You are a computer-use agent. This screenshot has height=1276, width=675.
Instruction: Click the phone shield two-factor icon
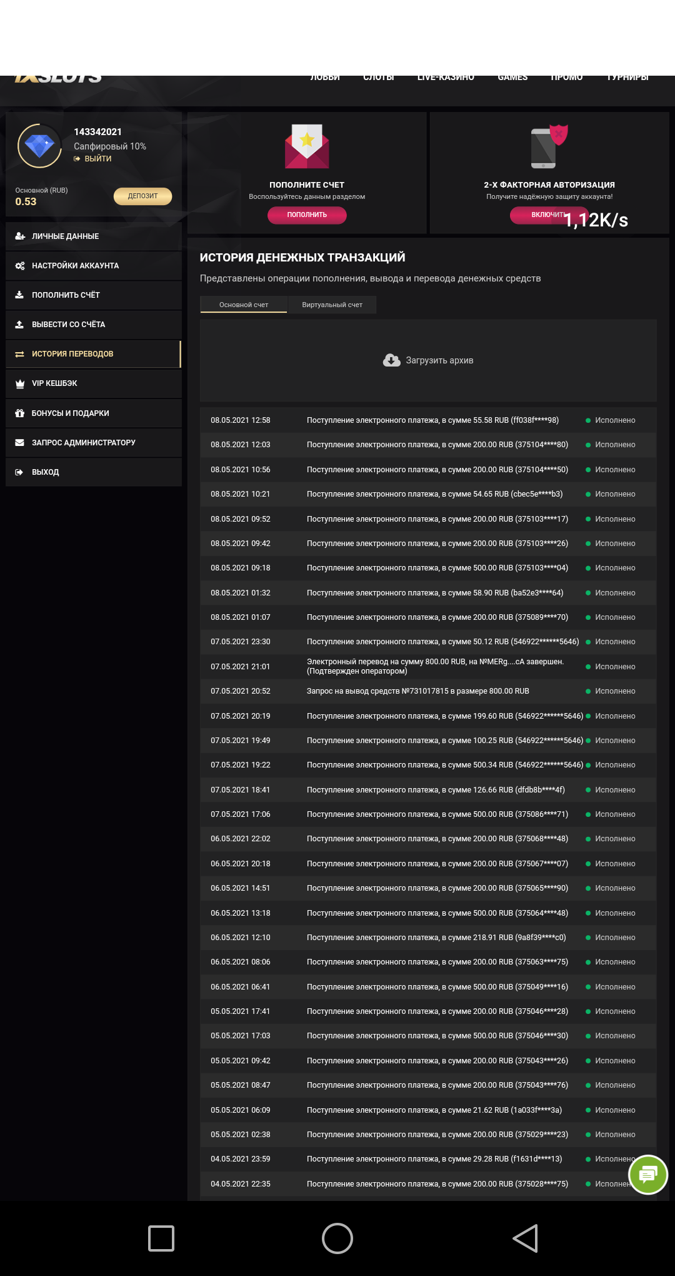(549, 147)
